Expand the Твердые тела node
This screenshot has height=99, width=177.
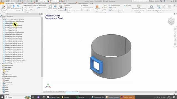click(x=2, y=66)
